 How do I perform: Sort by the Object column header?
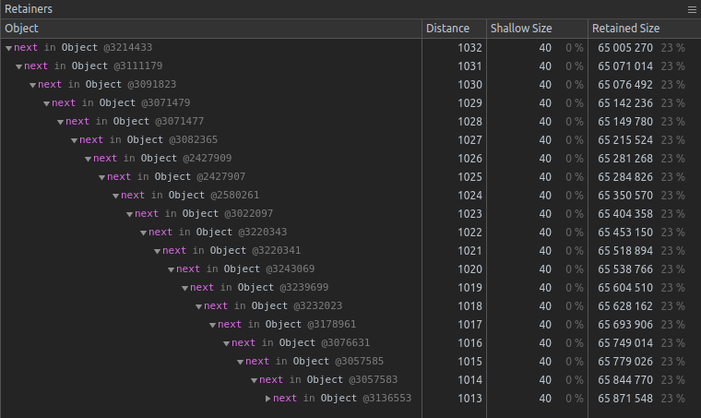coord(211,29)
